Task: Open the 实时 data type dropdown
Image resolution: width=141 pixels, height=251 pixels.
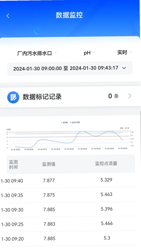Action: pyautogui.click(x=124, y=52)
